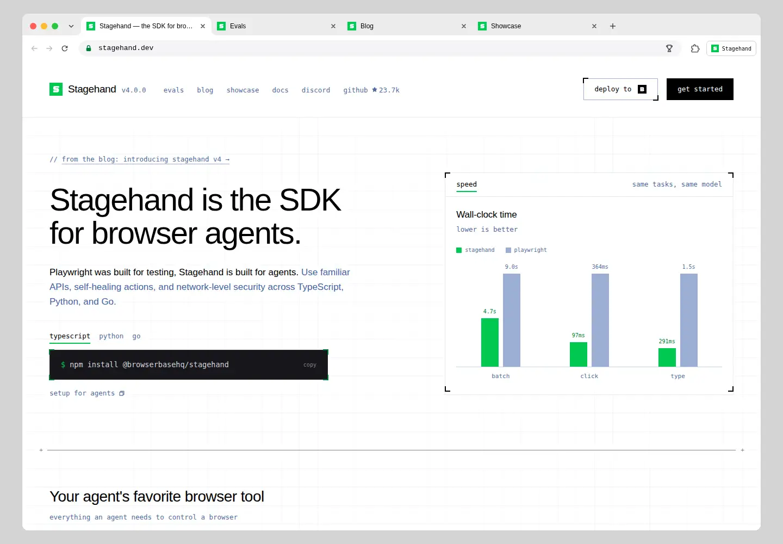
Task: Select the go install tab
Action: [x=136, y=336]
